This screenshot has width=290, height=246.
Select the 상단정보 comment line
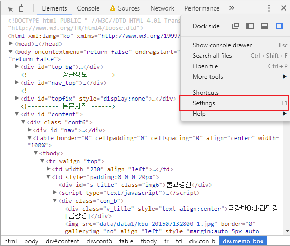click(68, 75)
